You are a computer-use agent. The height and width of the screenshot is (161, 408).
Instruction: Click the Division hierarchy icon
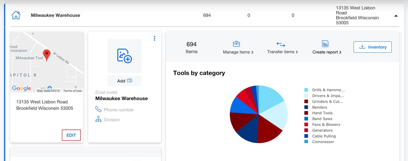point(98,119)
